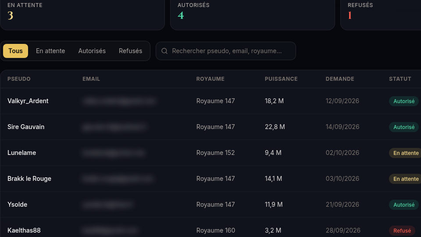Screen dimensions: 421x237
Task: Click the En attente badge for Lunelame
Action: click(x=405, y=153)
